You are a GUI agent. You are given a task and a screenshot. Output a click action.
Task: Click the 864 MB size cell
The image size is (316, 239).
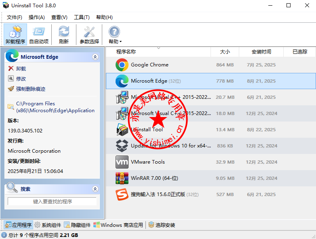click(x=225, y=65)
